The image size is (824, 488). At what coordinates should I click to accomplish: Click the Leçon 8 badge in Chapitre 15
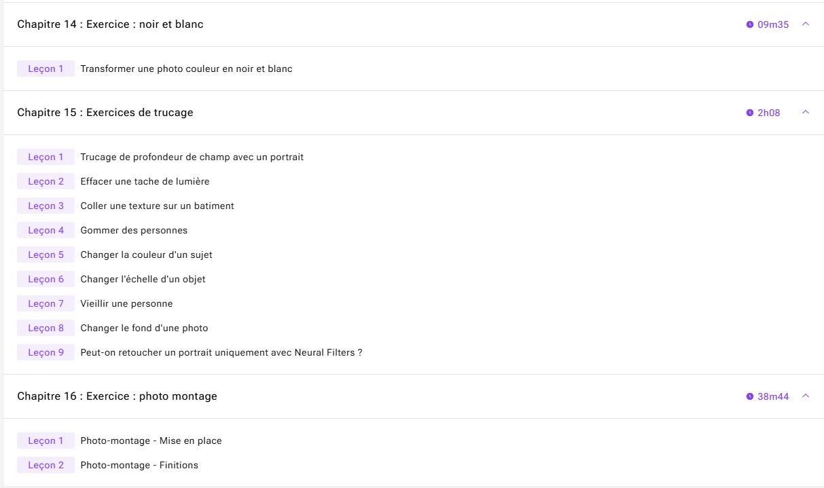(46, 328)
